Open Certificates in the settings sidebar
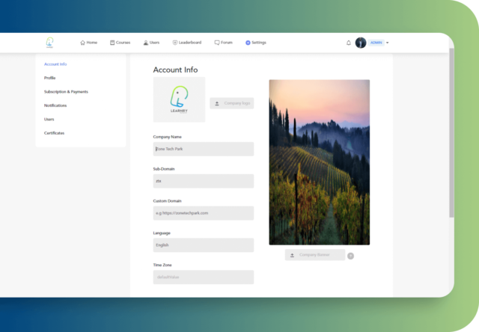Image resolution: width=479 pixels, height=332 pixels. tap(54, 133)
